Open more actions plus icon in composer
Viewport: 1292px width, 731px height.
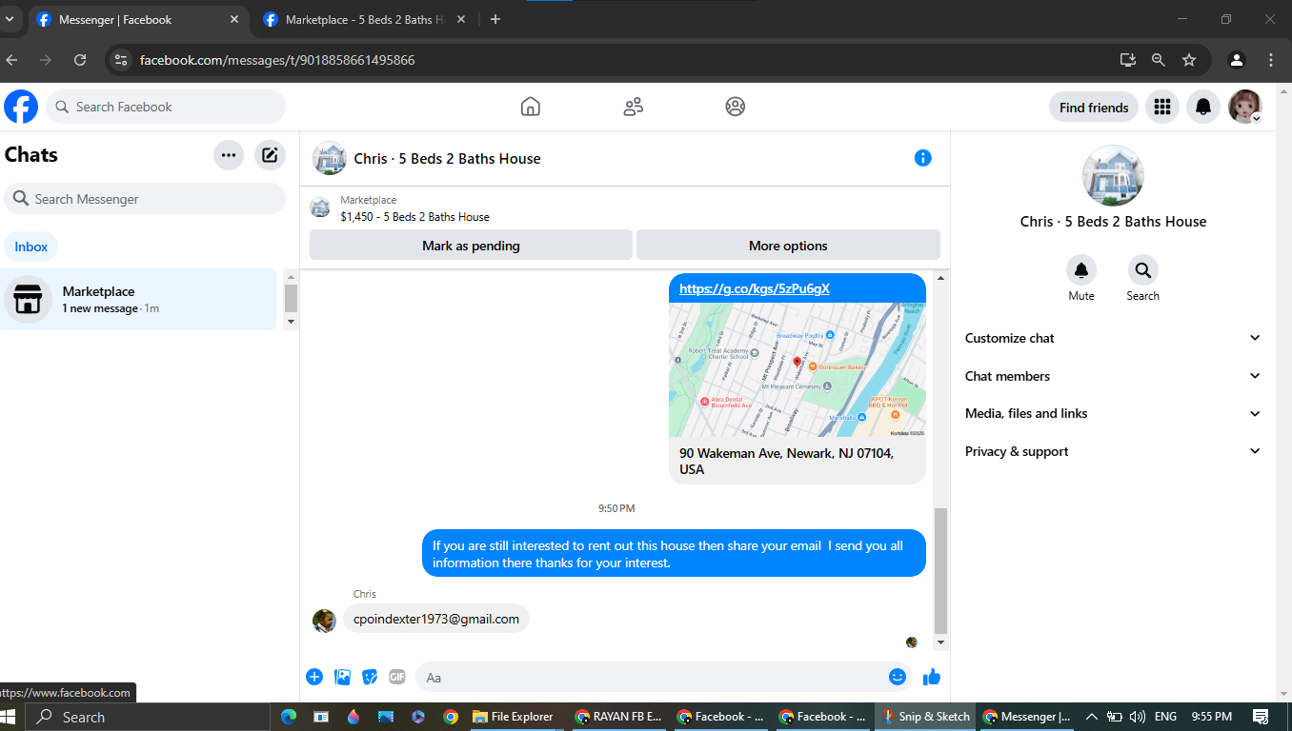(314, 677)
